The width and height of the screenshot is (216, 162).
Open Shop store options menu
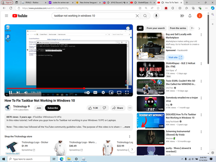130,137
